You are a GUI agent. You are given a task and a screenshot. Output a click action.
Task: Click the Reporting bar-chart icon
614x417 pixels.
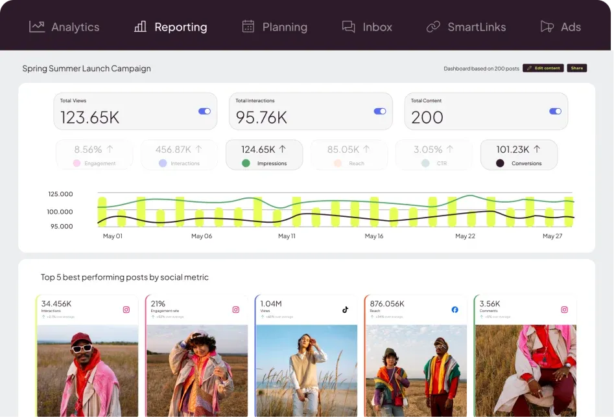coord(140,27)
